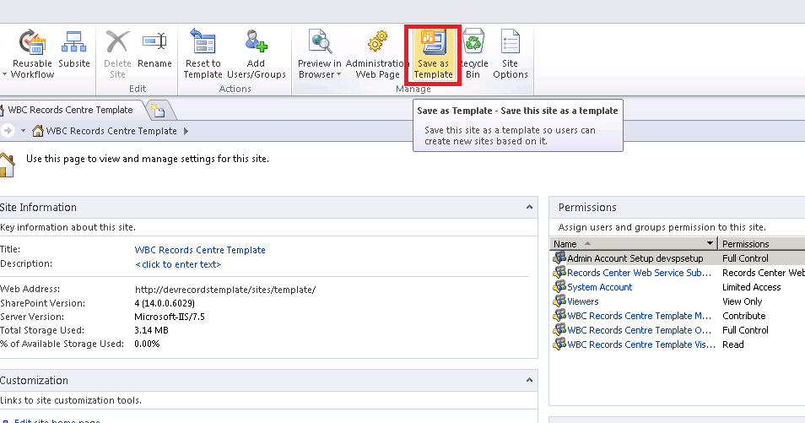Open Administration Web Page
The width and height of the screenshot is (805, 423).
click(x=377, y=54)
